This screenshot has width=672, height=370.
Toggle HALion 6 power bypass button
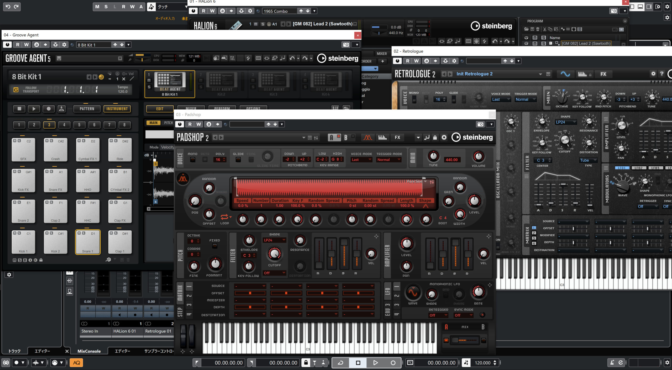coord(193,11)
